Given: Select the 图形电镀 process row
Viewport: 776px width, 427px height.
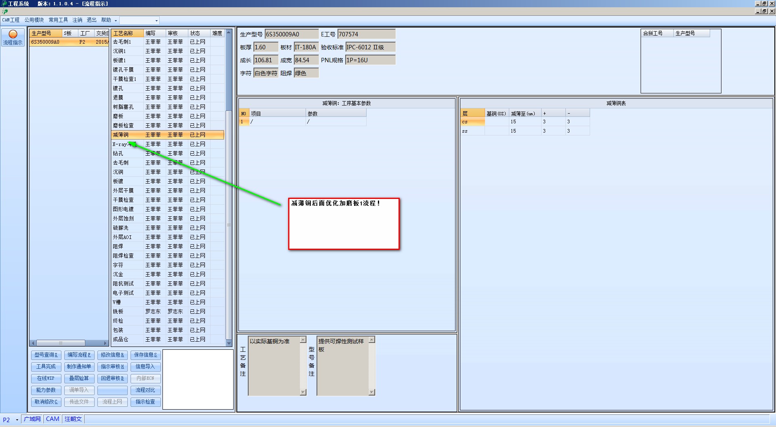Looking at the screenshot, I should [168, 209].
